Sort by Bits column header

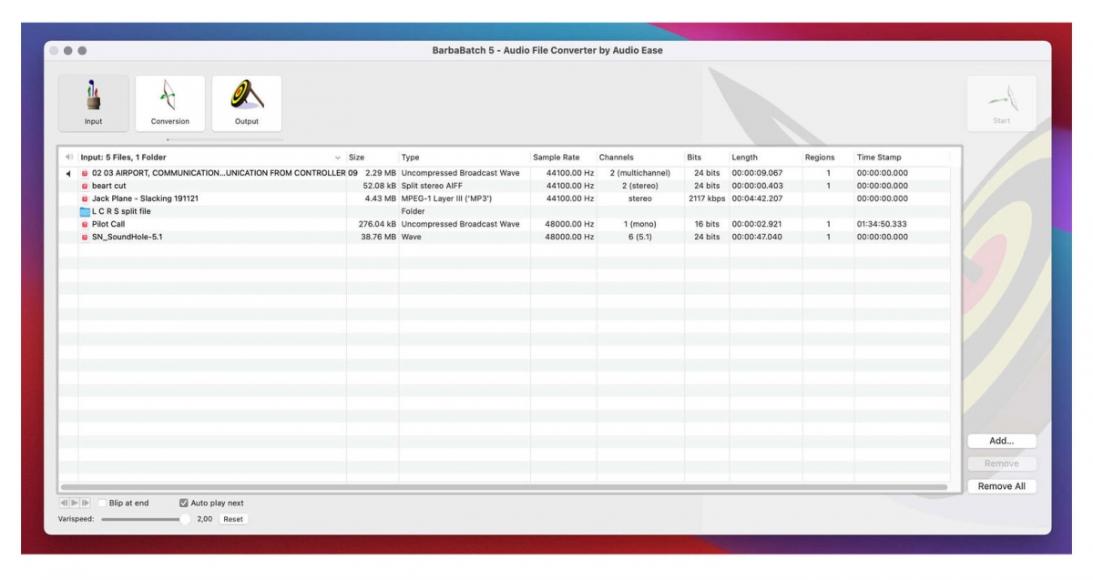(x=694, y=158)
